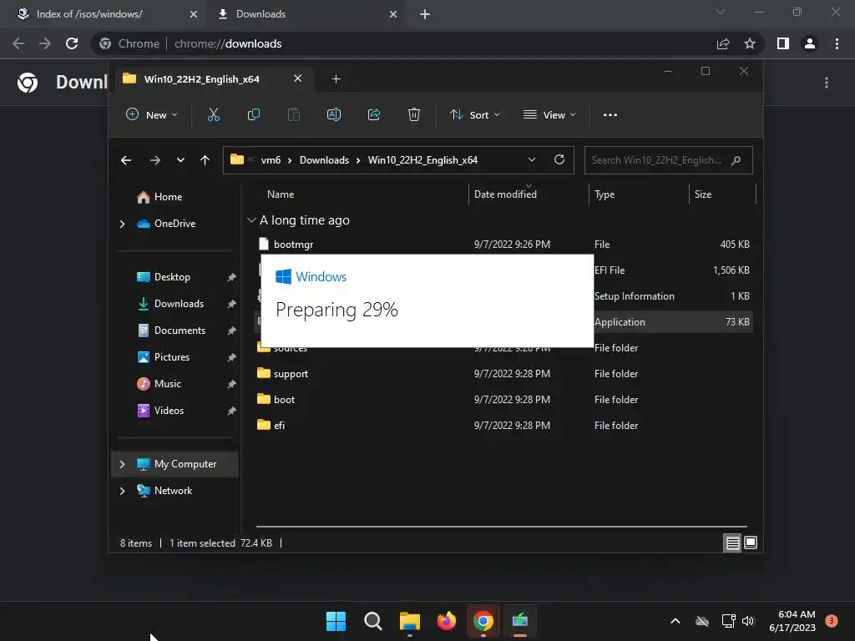Image resolution: width=855 pixels, height=641 pixels.
Task: Sort by the Size column header
Action: (x=703, y=194)
